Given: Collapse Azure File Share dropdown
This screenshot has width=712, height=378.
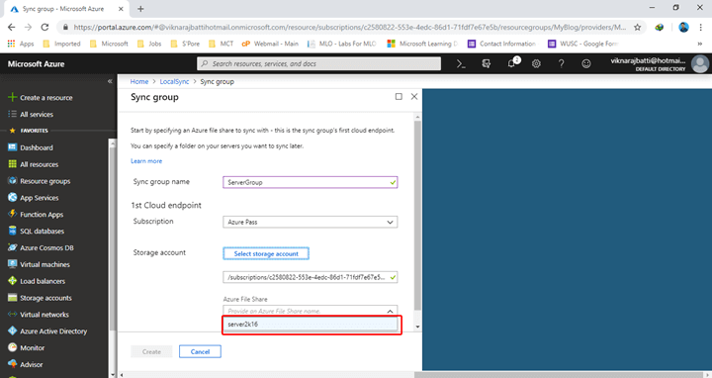Looking at the screenshot, I should tap(390, 312).
